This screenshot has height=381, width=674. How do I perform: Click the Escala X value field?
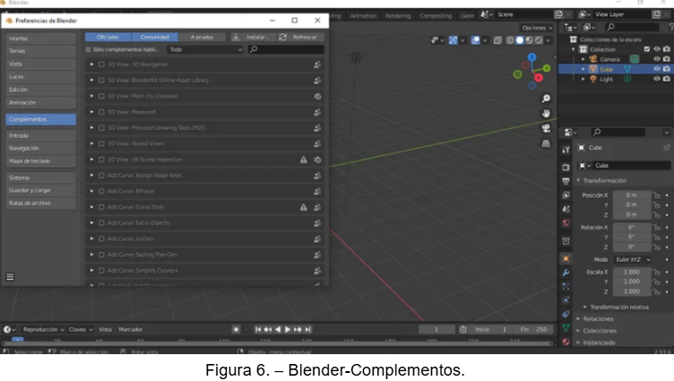(x=632, y=272)
